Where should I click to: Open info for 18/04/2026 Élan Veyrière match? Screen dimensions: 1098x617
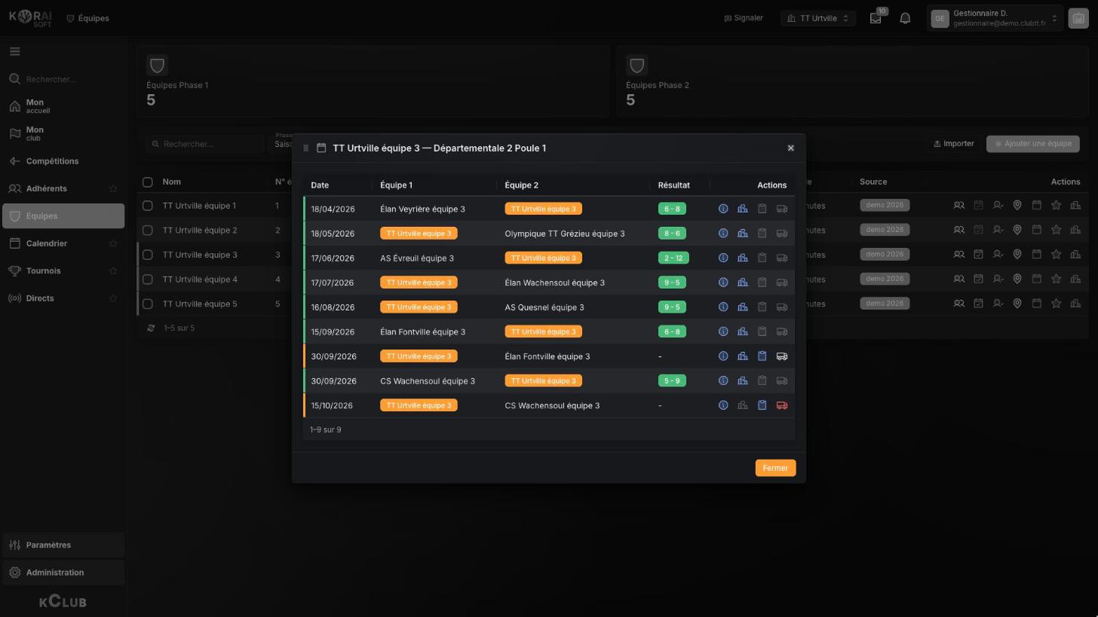[723, 209]
